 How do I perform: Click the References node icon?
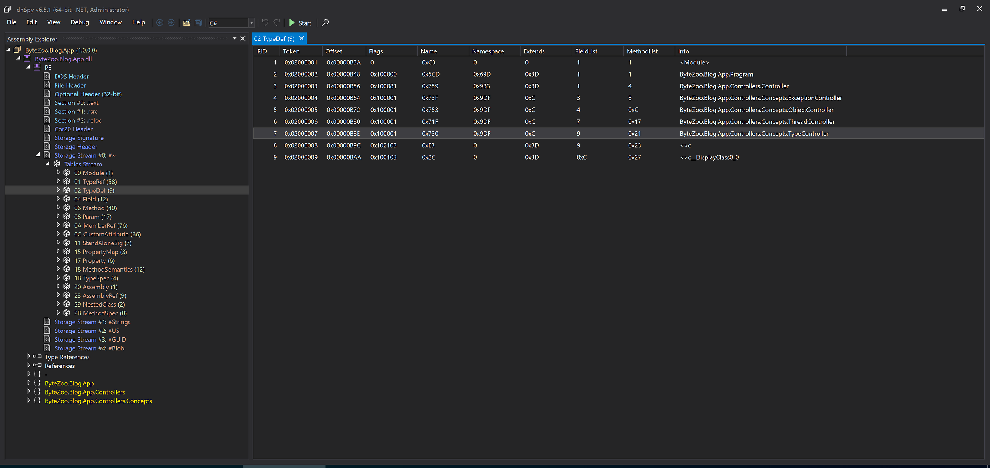37,365
